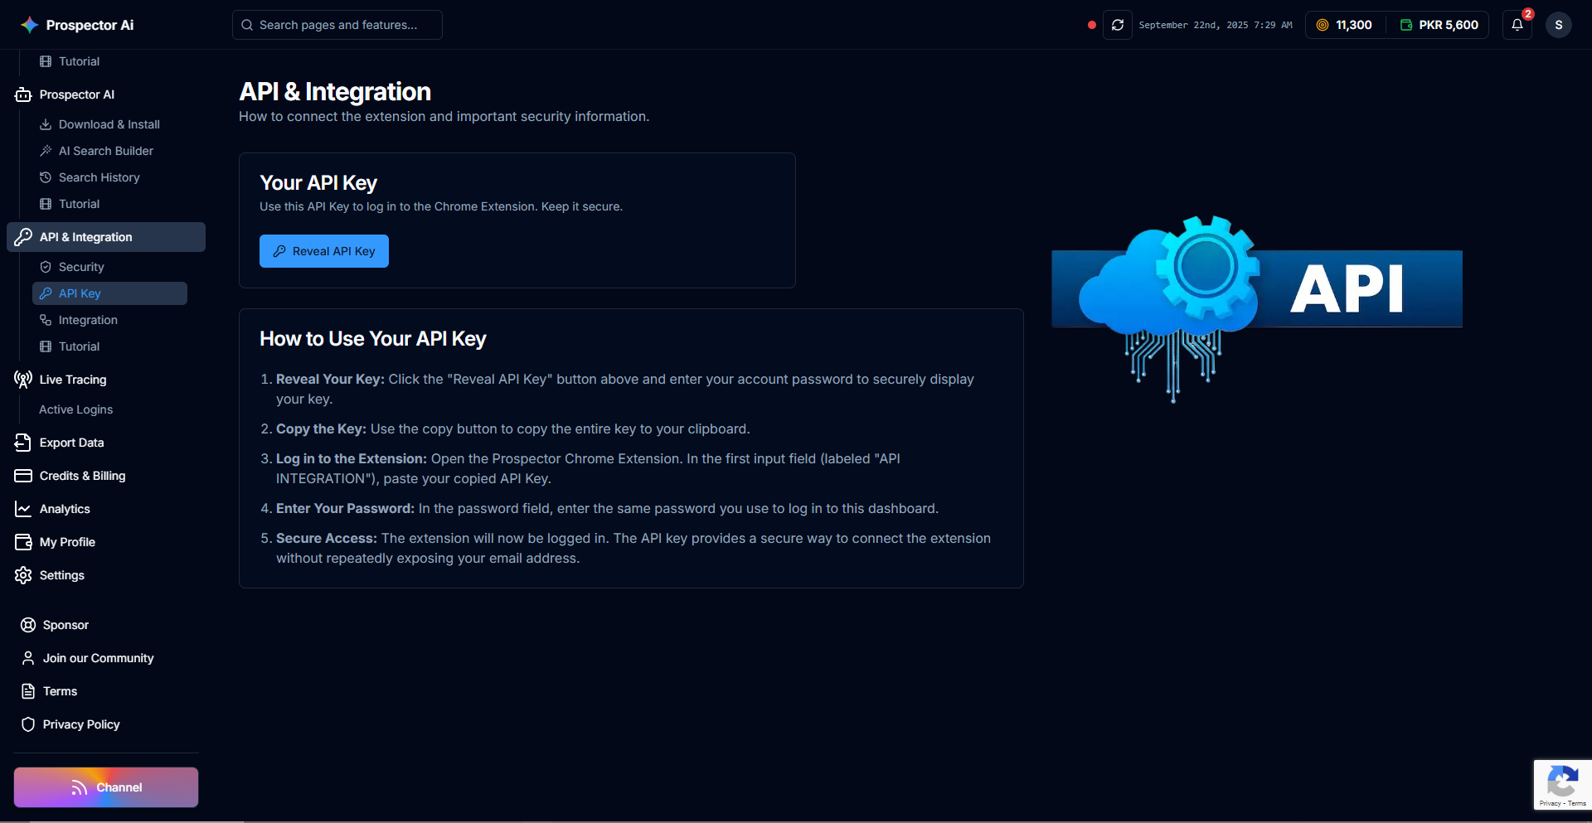Screen dimensions: 1592x823
Task: Click the Channel button
Action: click(106, 787)
